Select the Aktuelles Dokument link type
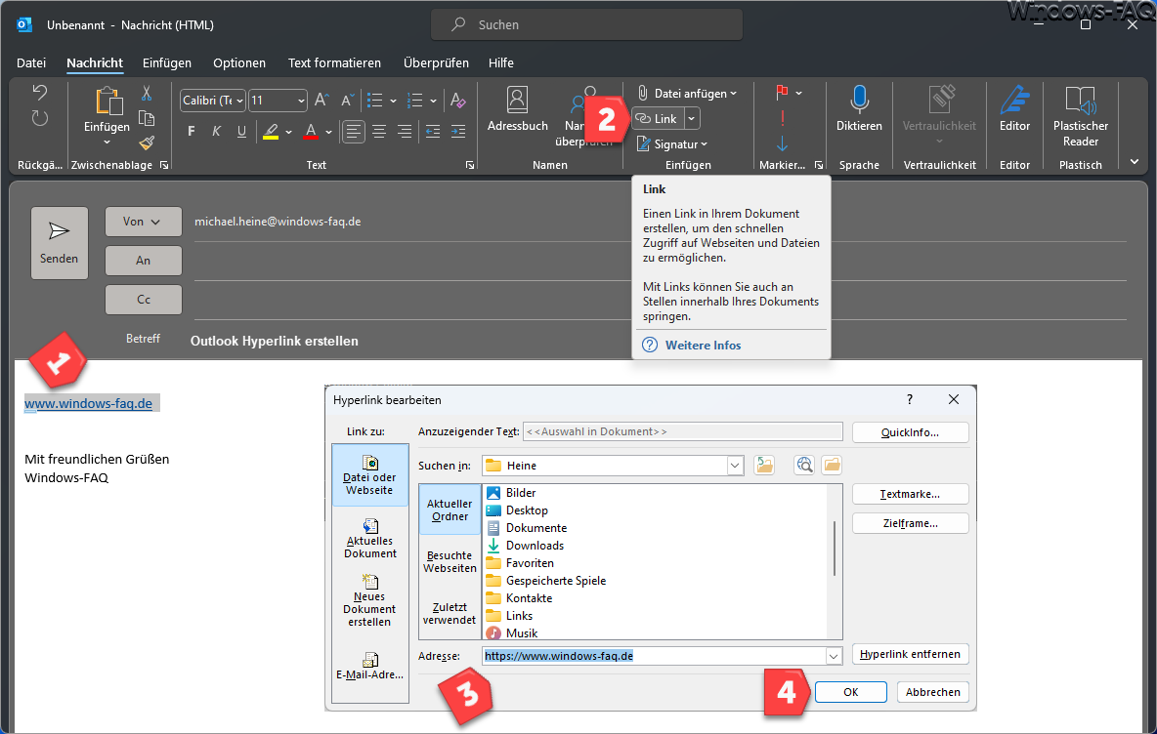 tap(369, 538)
